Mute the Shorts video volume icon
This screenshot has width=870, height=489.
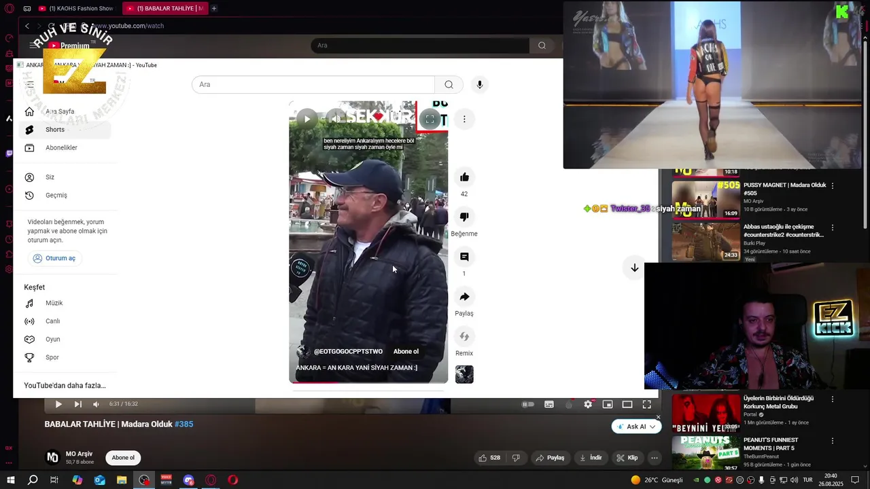coord(336,119)
